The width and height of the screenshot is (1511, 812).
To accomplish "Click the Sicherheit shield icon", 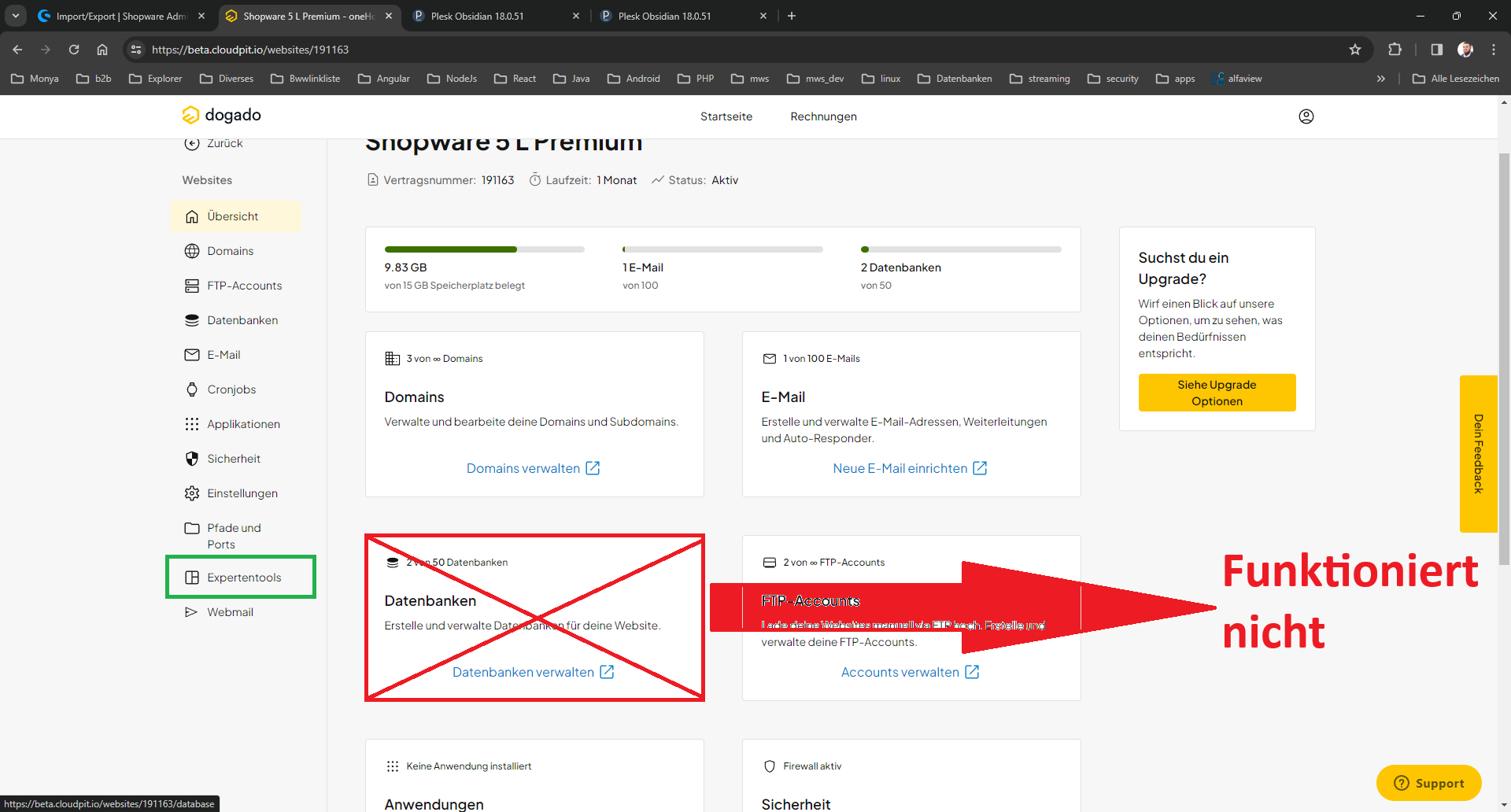I will 192,459.
